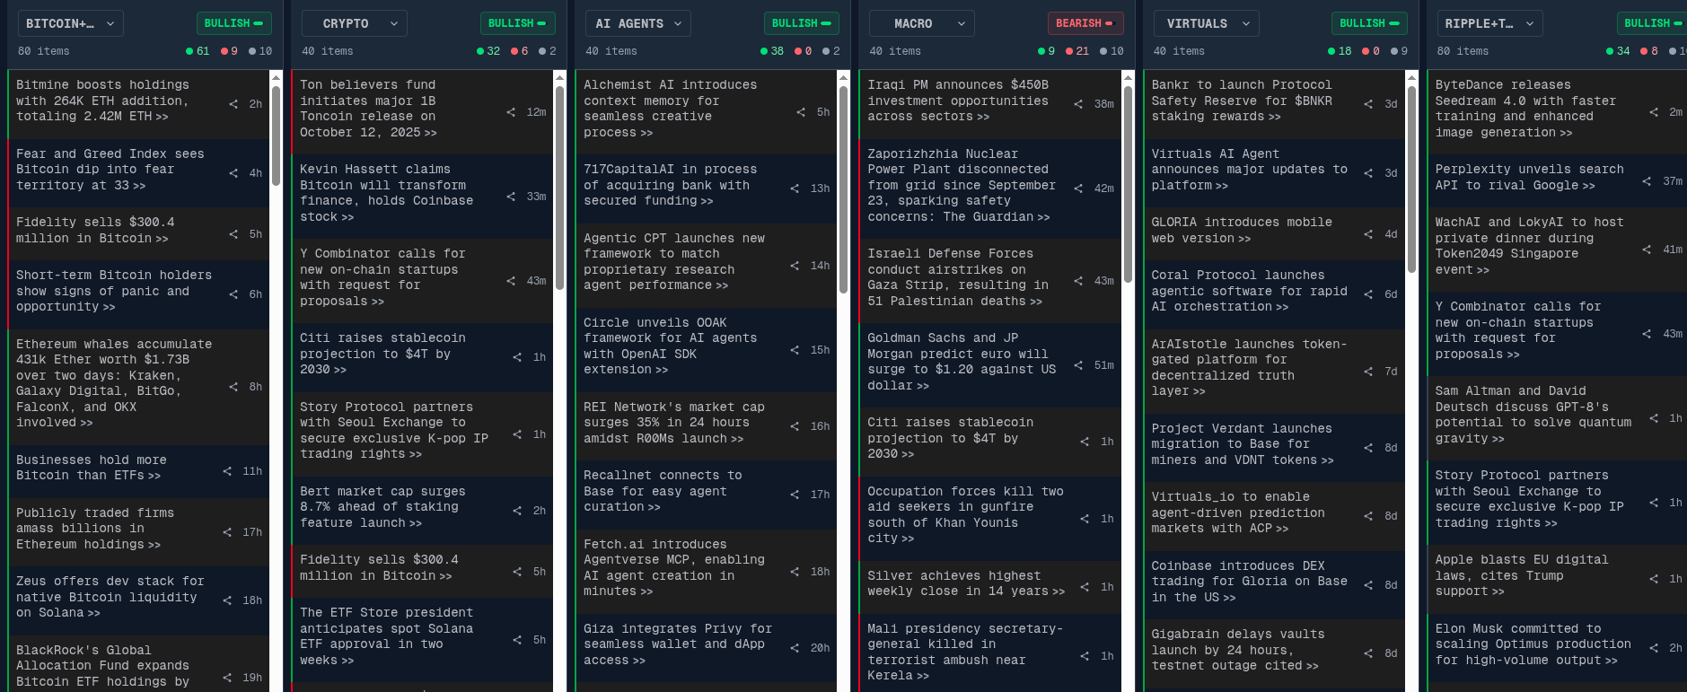Share the Bitmine boosts holdings article
Image resolution: width=1687 pixels, height=692 pixels.
pyautogui.click(x=233, y=104)
